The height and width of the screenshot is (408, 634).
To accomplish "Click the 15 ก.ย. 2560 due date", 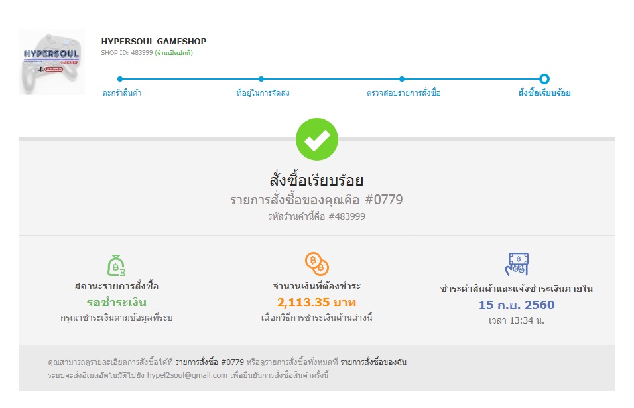I will pos(517,305).
